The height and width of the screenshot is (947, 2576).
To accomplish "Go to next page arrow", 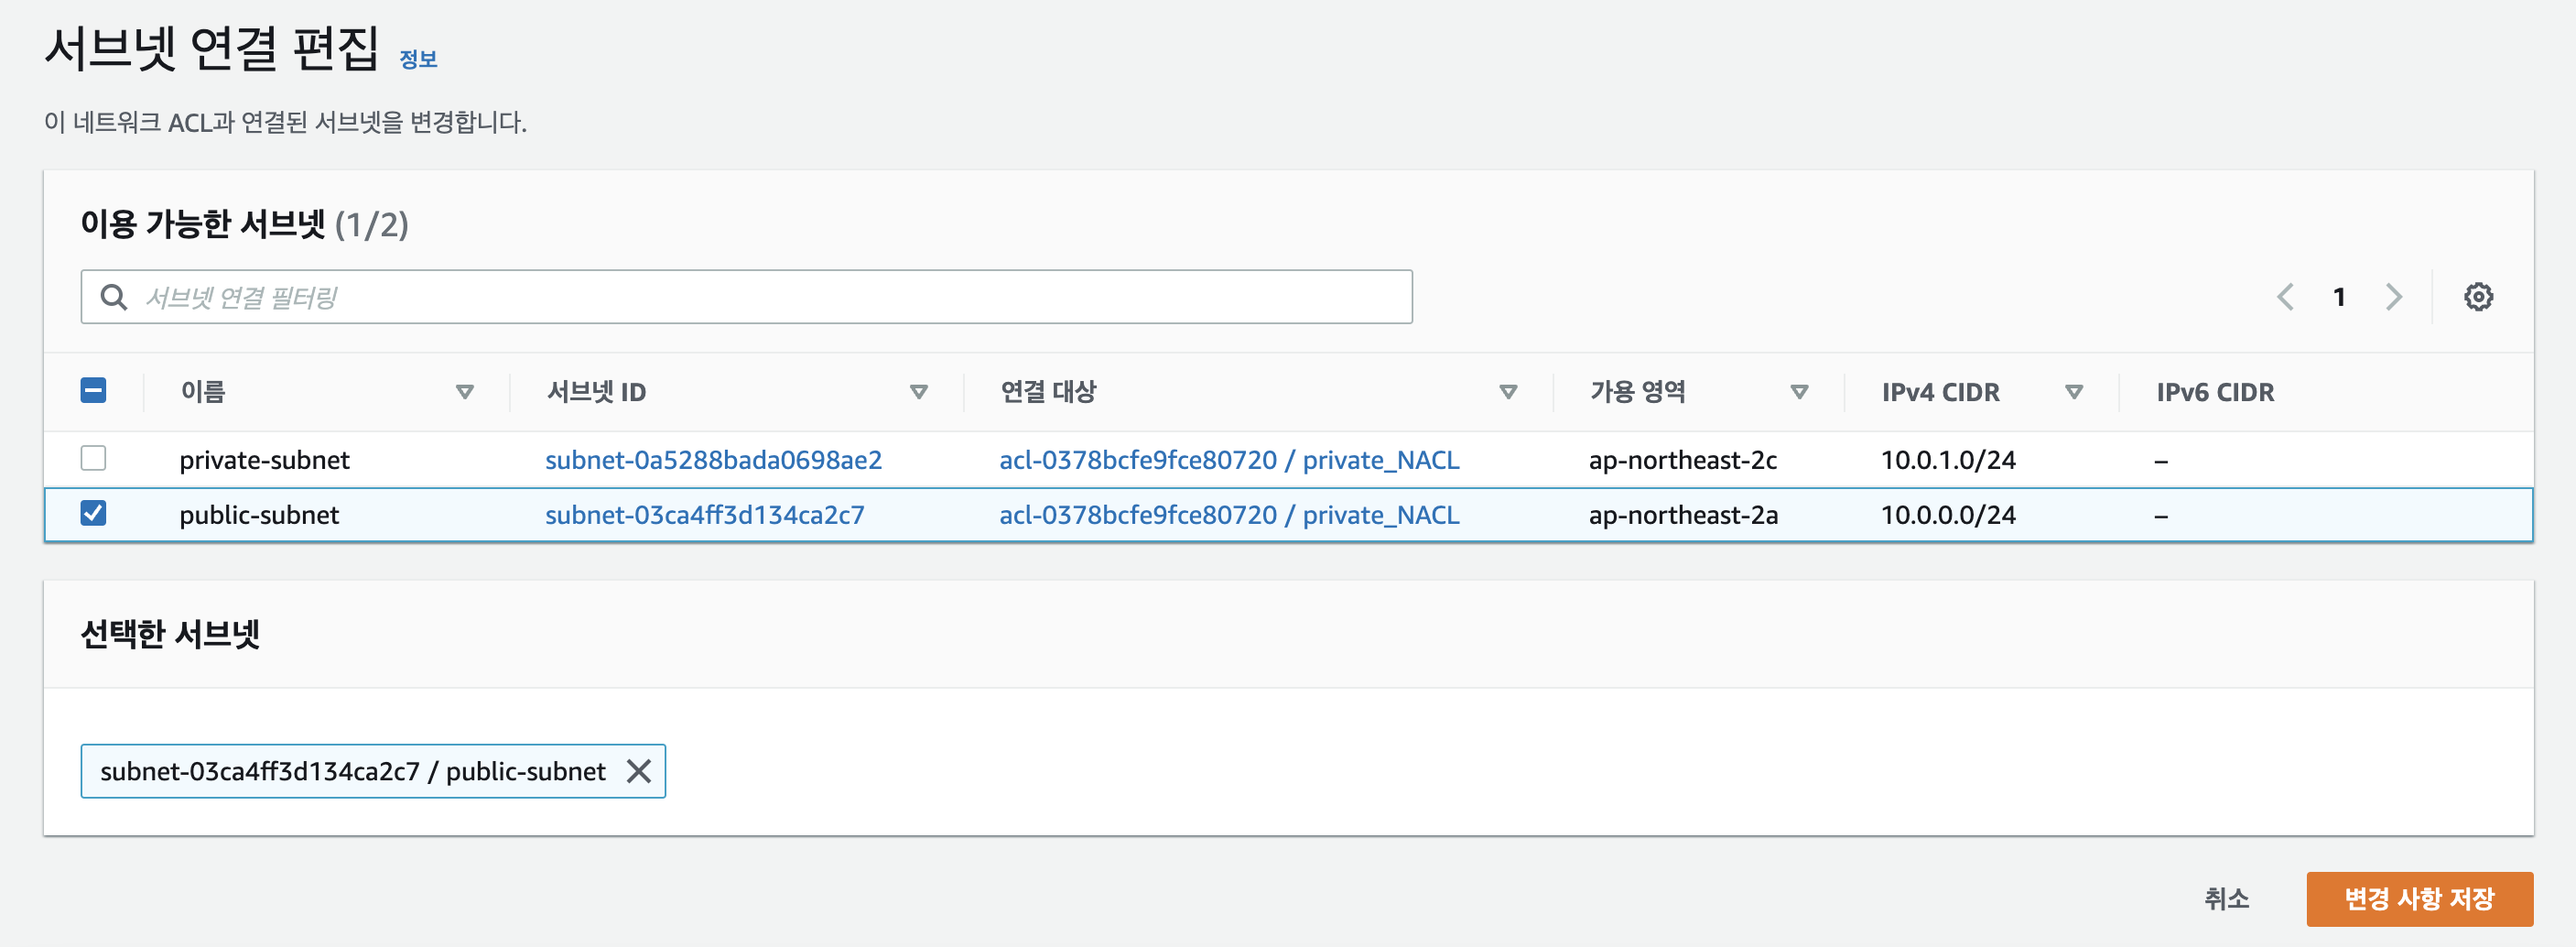I will pyautogui.click(x=2393, y=297).
